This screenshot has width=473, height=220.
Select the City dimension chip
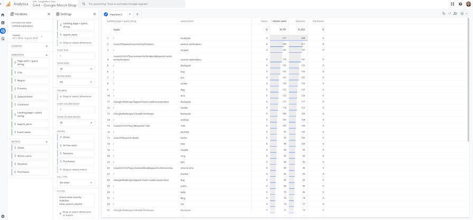coord(30,72)
